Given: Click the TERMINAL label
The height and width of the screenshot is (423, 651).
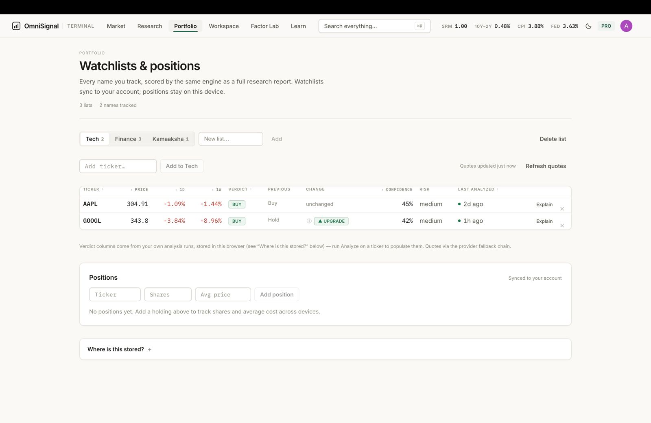Looking at the screenshot, I should pos(81,26).
